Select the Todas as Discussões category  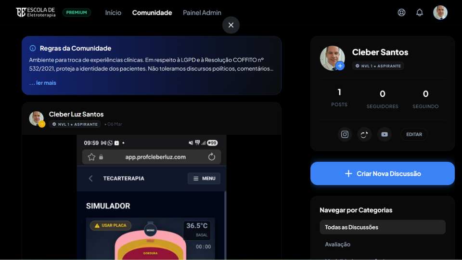(x=382, y=227)
